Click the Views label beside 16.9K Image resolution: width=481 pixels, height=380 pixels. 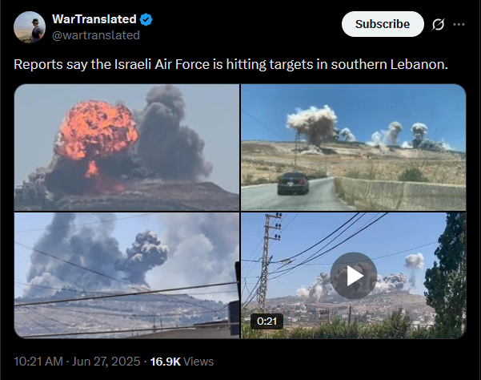click(x=198, y=362)
